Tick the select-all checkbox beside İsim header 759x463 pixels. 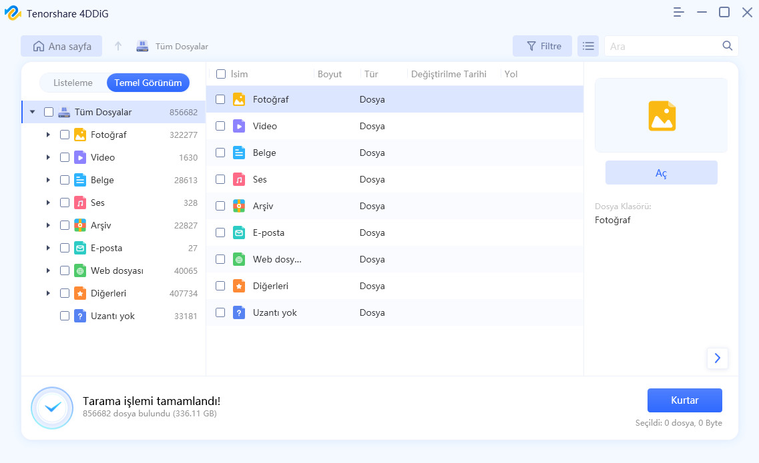click(x=221, y=74)
